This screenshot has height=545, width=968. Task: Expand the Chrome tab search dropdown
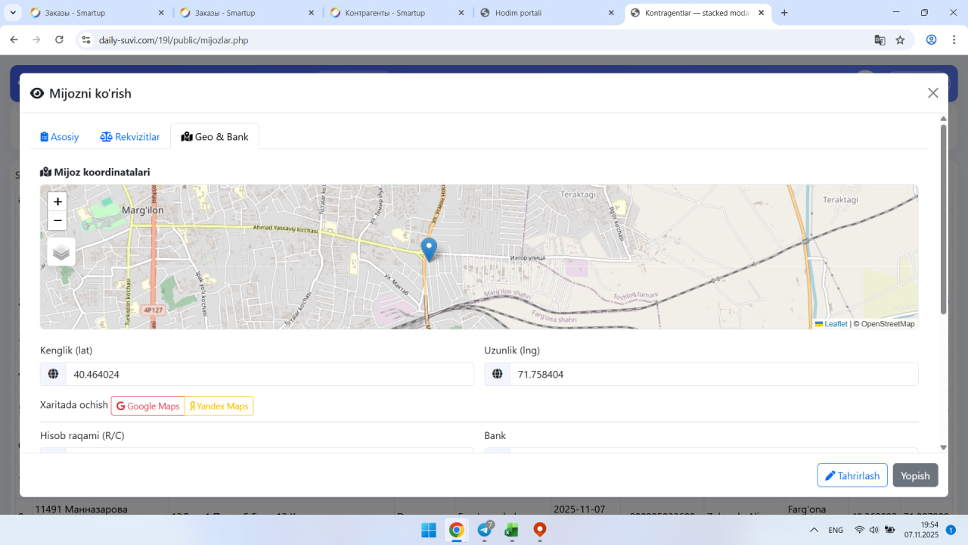point(13,13)
